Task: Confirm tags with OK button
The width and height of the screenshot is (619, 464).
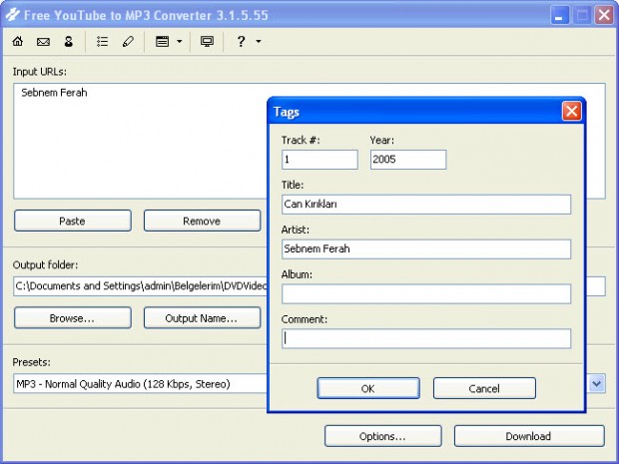Action: (x=368, y=388)
